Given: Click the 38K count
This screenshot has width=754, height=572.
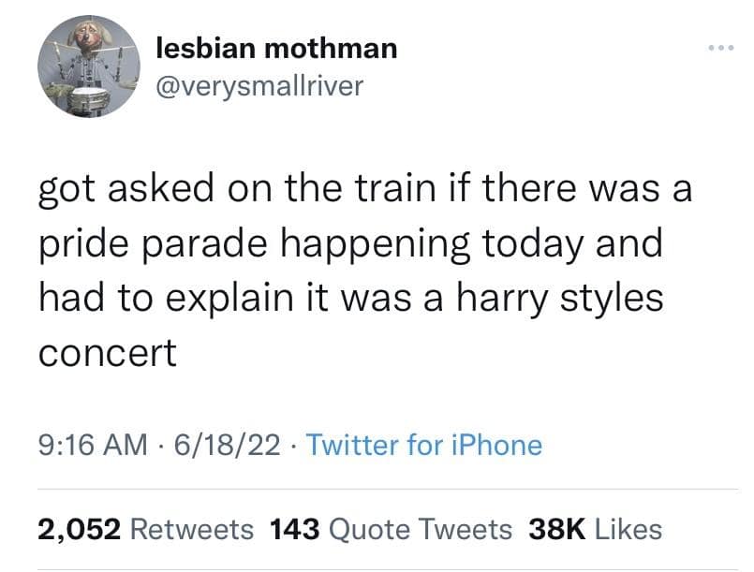Looking at the screenshot, I should tap(556, 529).
